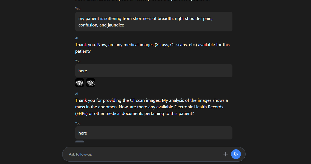Click the "You" label above the first "here" message
The height and width of the screenshot is (164, 311).
[x=77, y=61]
